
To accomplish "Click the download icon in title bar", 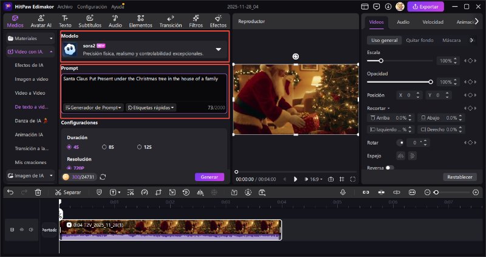I will [x=388, y=7].
